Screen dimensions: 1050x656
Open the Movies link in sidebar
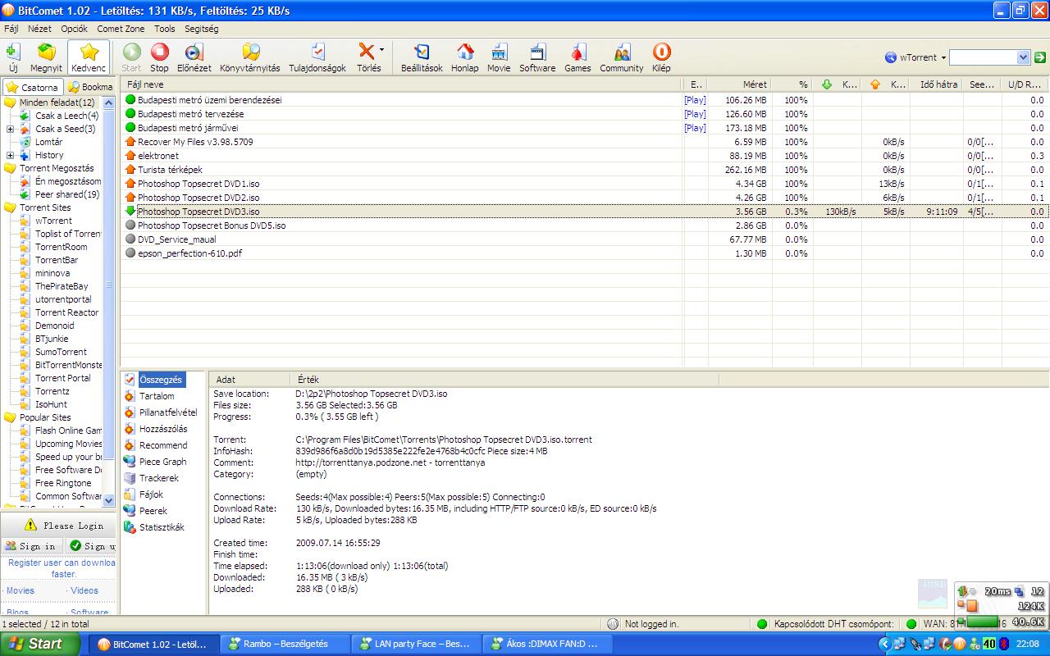pyautogui.click(x=21, y=590)
